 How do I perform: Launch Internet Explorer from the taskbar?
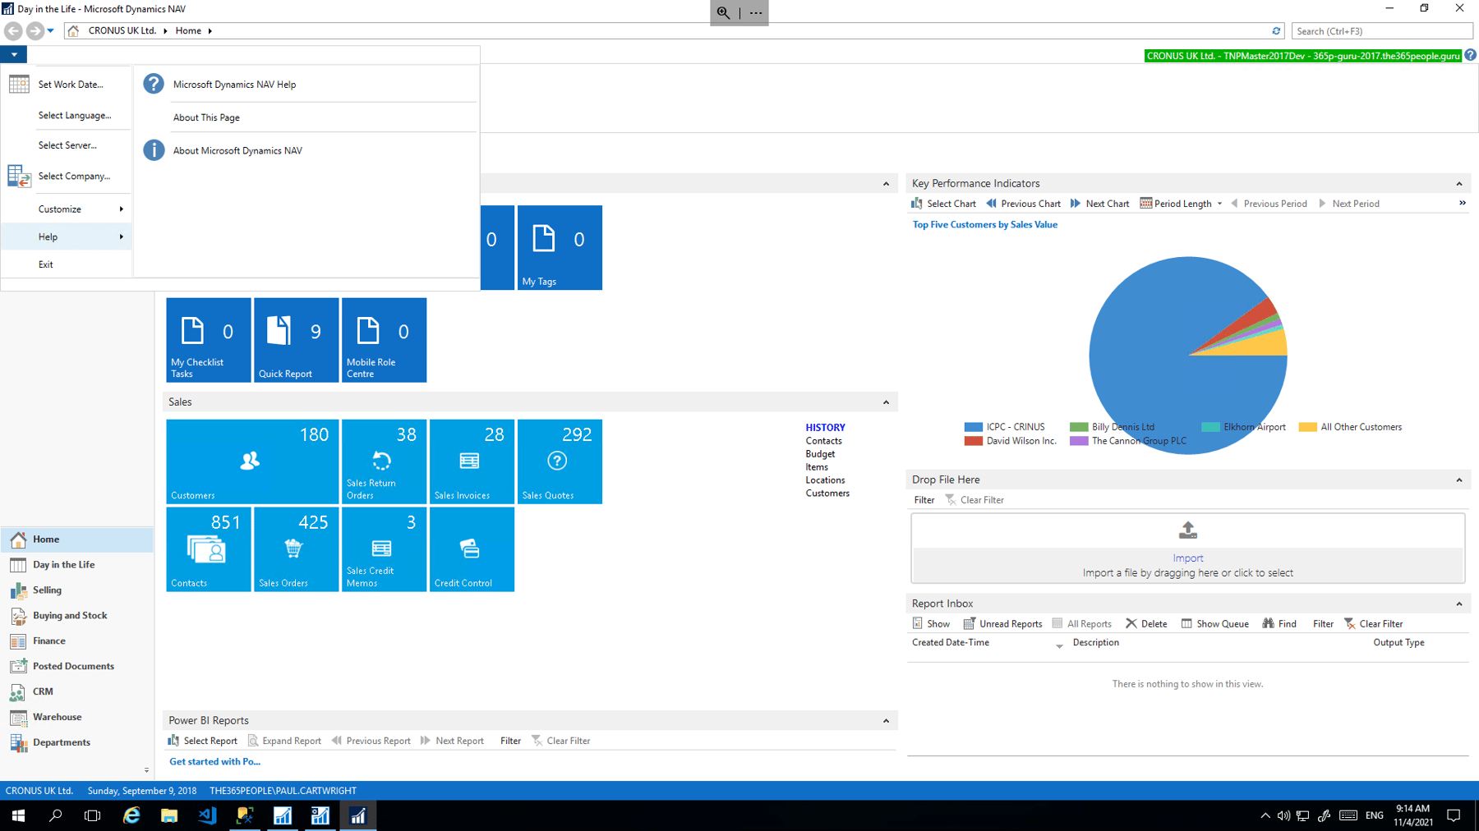pos(131,815)
